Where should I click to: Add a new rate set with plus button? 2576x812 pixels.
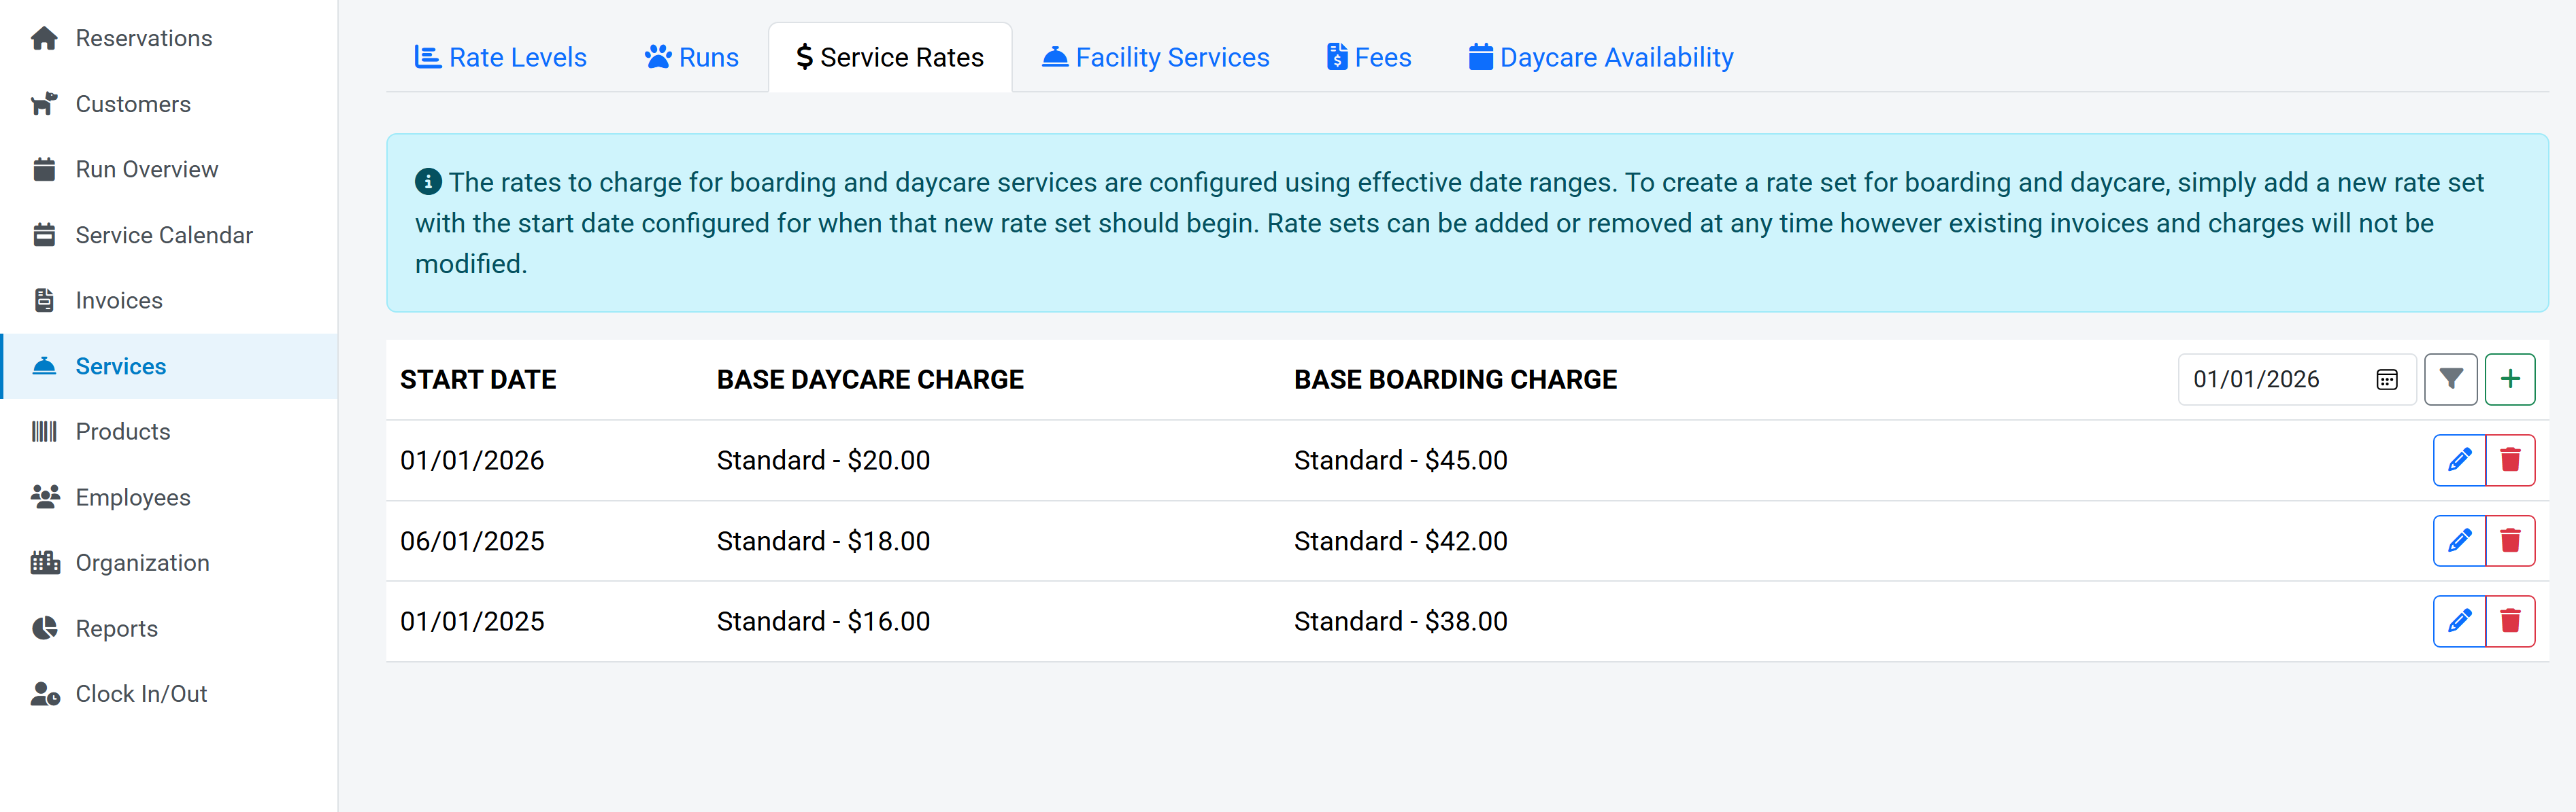click(2510, 380)
